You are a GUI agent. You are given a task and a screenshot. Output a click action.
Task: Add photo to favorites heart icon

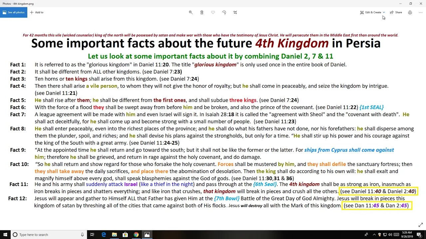coord(213,12)
